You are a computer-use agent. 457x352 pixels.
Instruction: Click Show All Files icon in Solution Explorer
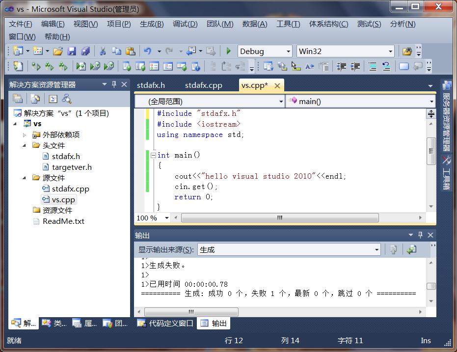[35, 99]
